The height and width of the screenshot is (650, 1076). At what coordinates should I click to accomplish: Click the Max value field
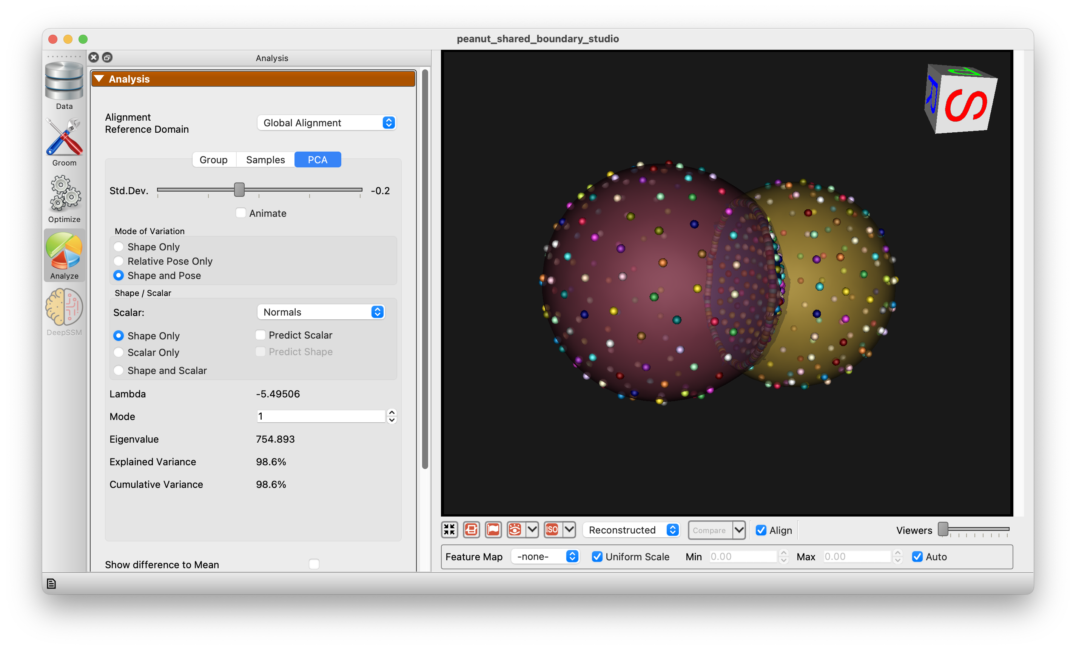click(857, 556)
